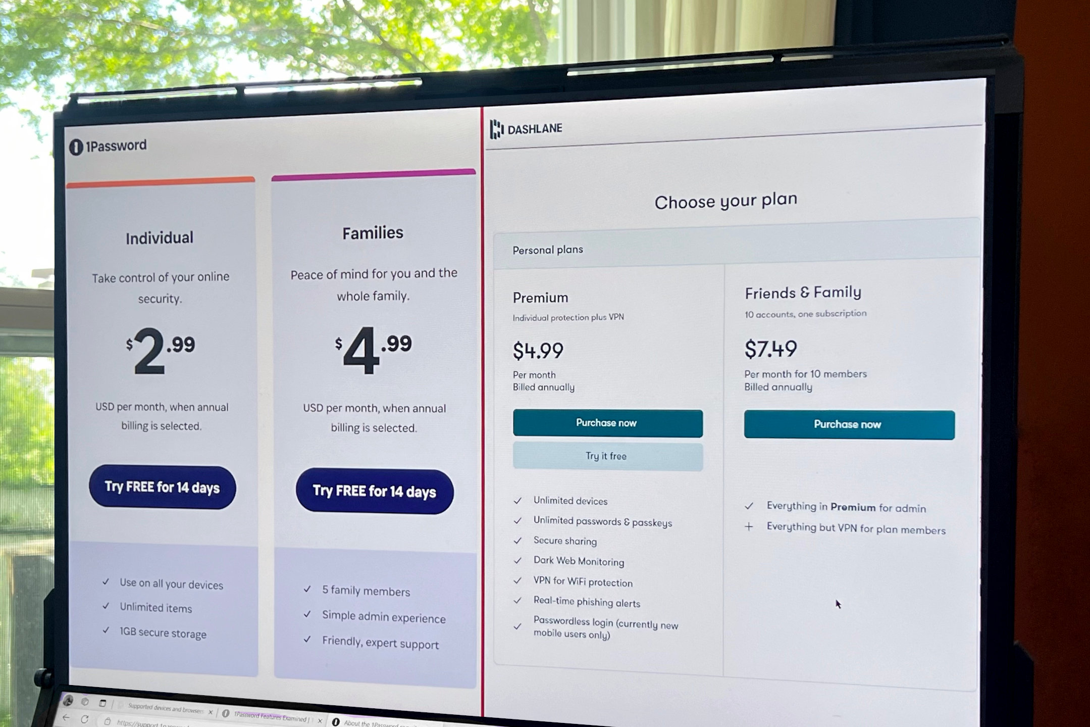
Task: Click Dashlane Premium Purchase now button
Action: (x=607, y=422)
